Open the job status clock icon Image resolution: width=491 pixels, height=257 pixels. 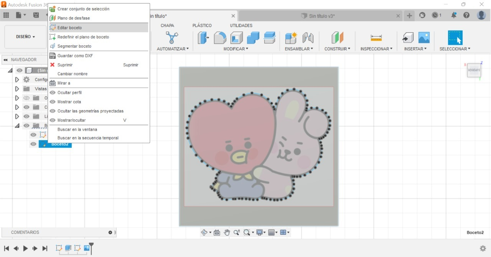pos(435,15)
